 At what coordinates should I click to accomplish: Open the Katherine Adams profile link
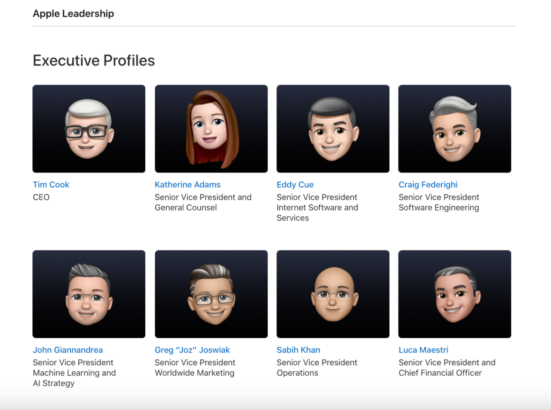[188, 185]
